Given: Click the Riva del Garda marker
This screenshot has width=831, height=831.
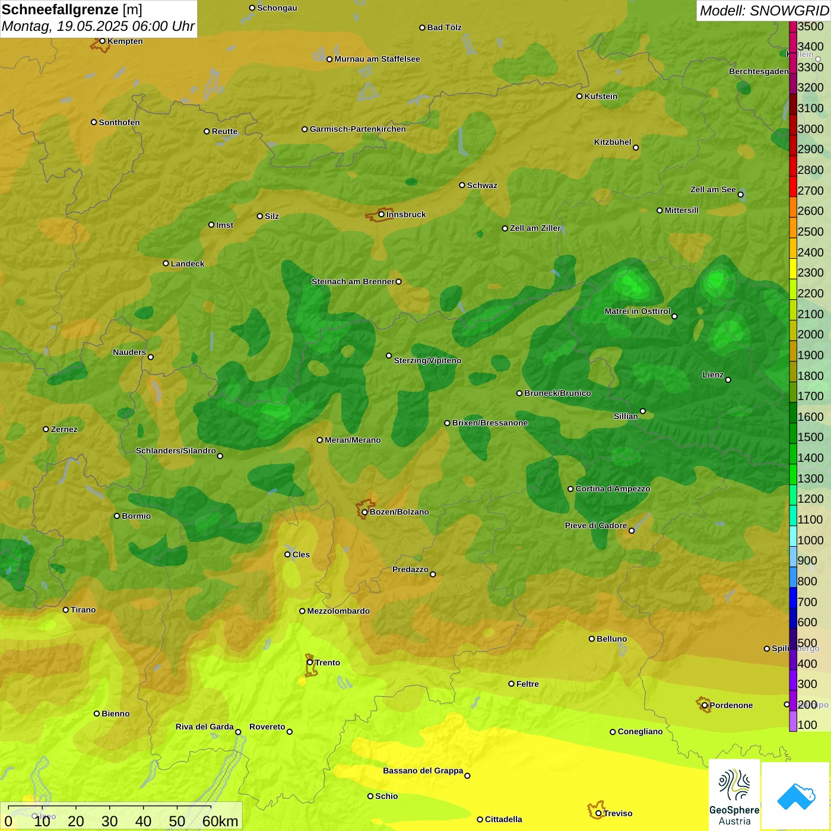Looking at the screenshot, I should 238,732.
